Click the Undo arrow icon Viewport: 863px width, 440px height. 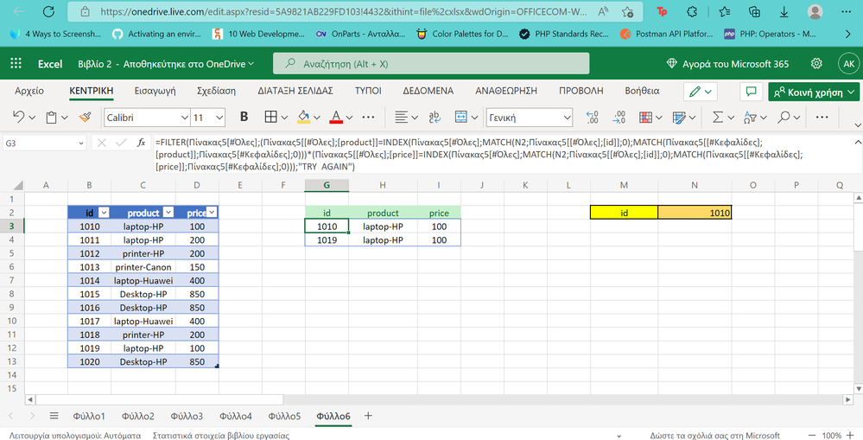click(x=19, y=117)
